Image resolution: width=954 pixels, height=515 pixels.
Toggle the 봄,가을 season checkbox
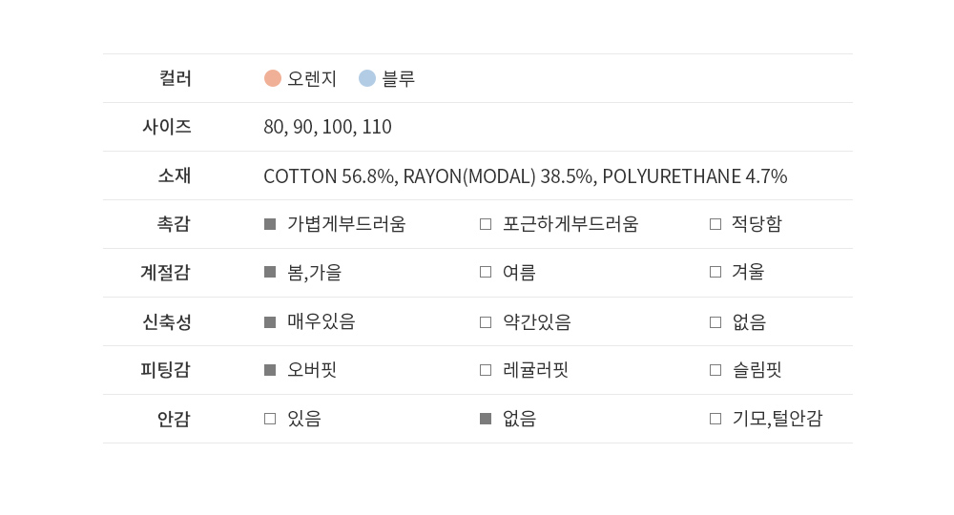tap(270, 273)
